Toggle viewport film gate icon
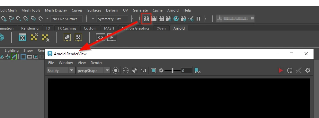The width and height of the screenshot is (319, 118). tap(30, 57)
